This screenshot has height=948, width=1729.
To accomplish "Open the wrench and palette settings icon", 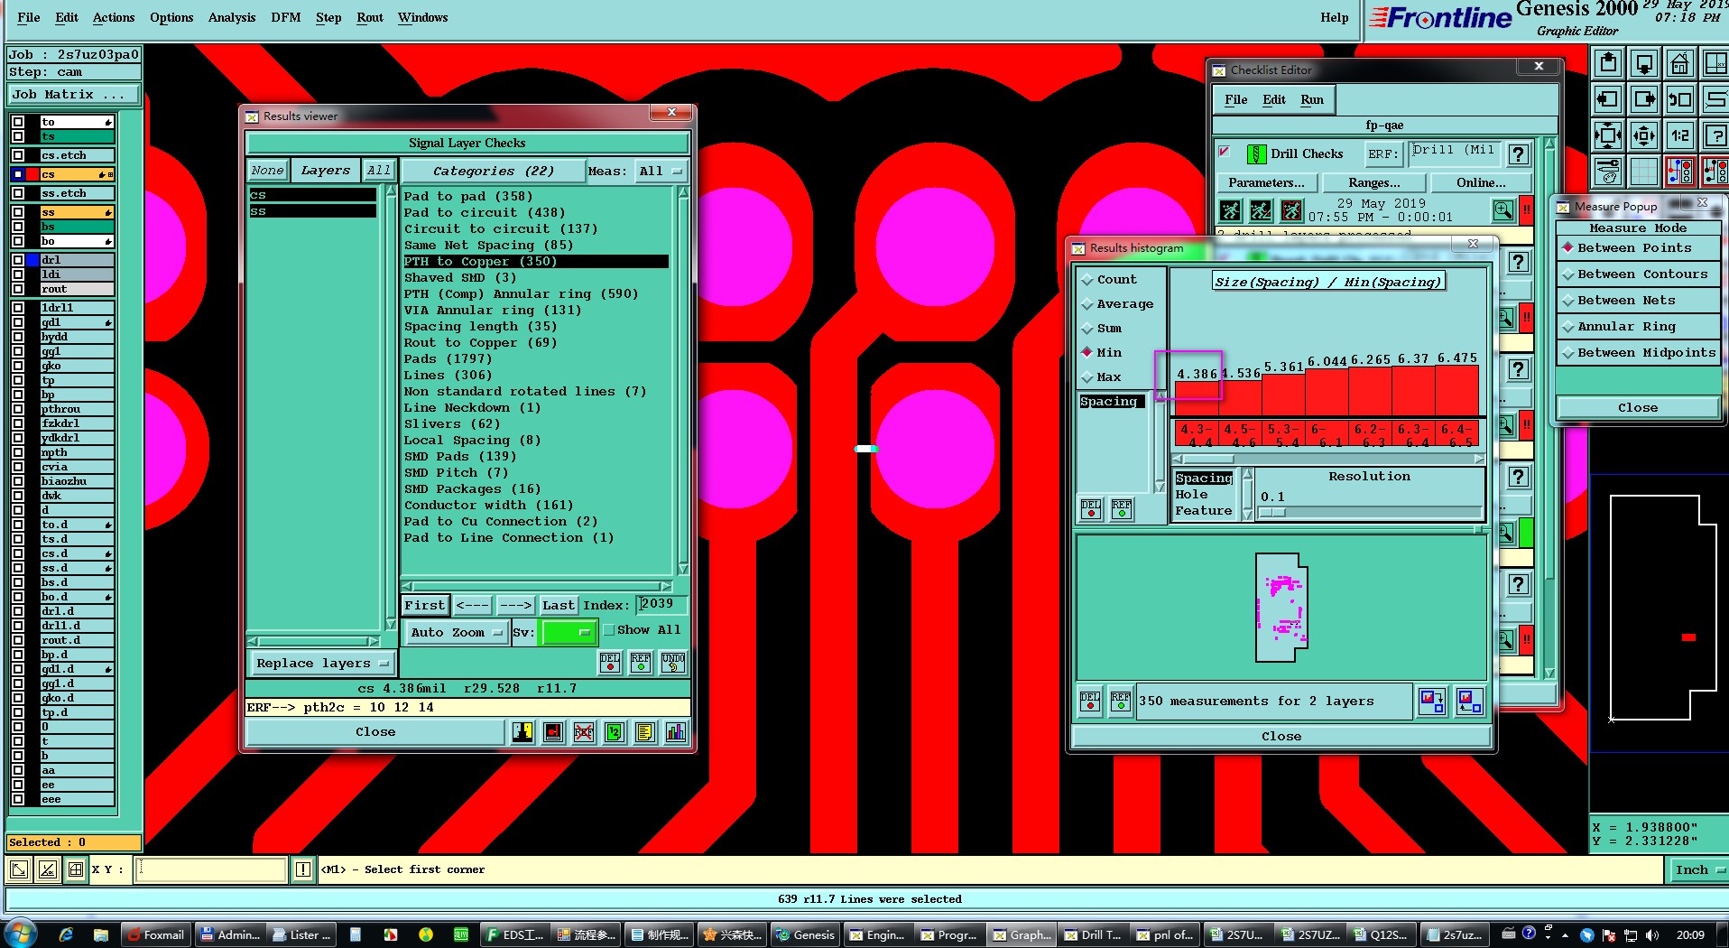I will [1607, 171].
